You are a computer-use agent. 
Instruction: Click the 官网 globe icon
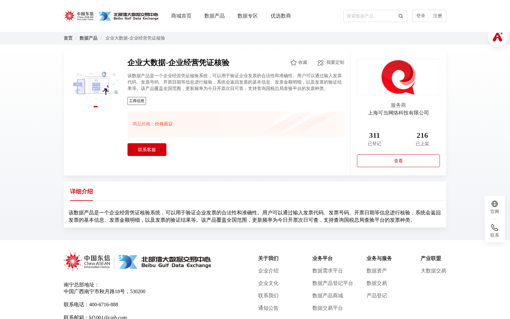click(x=495, y=204)
